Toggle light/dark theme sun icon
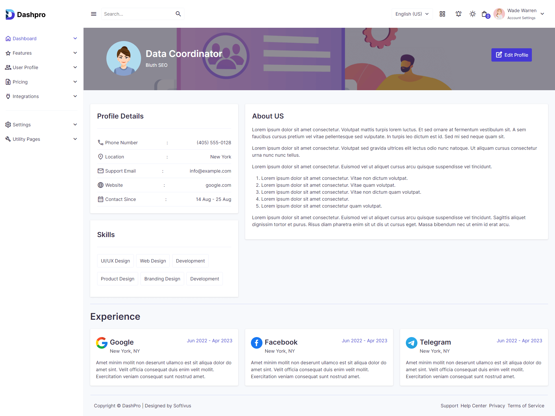The image size is (555, 416). (x=473, y=14)
